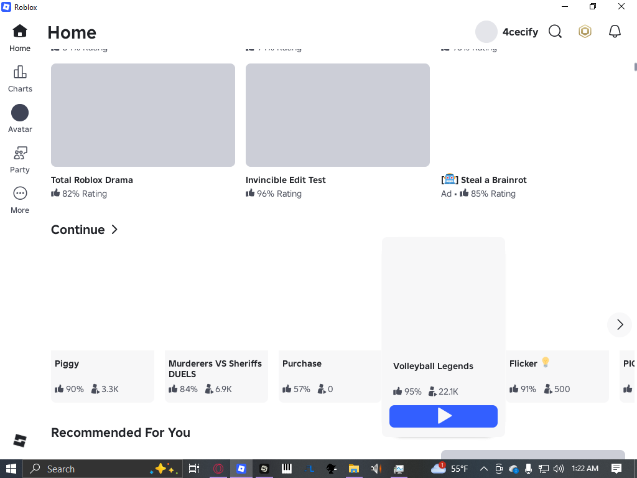The height and width of the screenshot is (478, 637).
Task: Click Purchase's 57% like rating
Action: pyautogui.click(x=296, y=389)
